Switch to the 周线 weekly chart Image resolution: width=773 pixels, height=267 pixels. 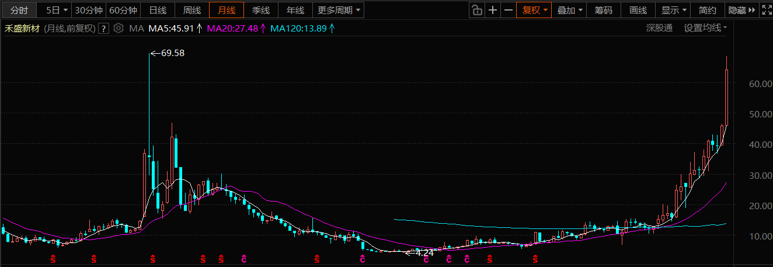coord(192,10)
